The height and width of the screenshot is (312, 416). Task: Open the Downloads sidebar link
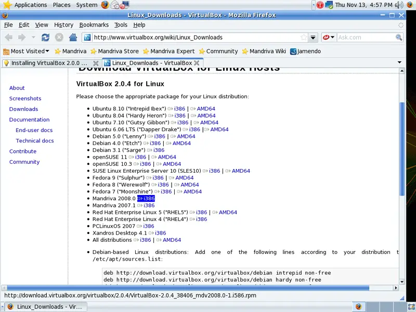point(23,109)
